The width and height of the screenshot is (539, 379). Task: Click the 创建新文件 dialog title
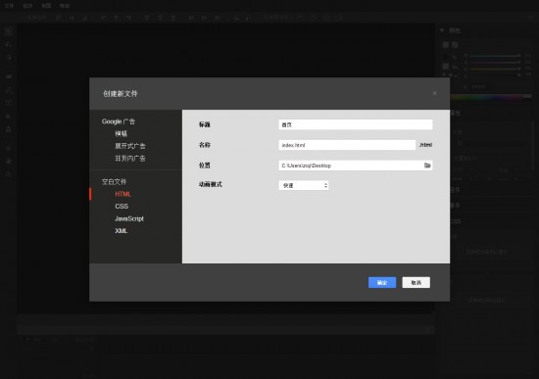point(120,93)
